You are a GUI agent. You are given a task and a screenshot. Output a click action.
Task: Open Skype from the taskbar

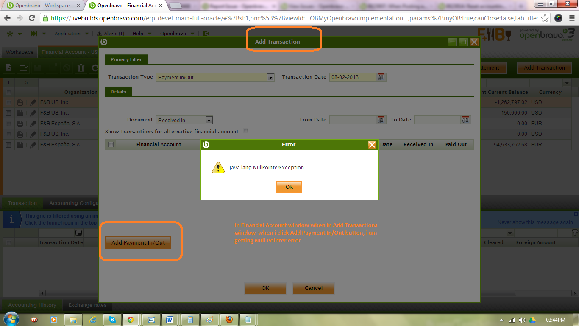(x=112, y=320)
